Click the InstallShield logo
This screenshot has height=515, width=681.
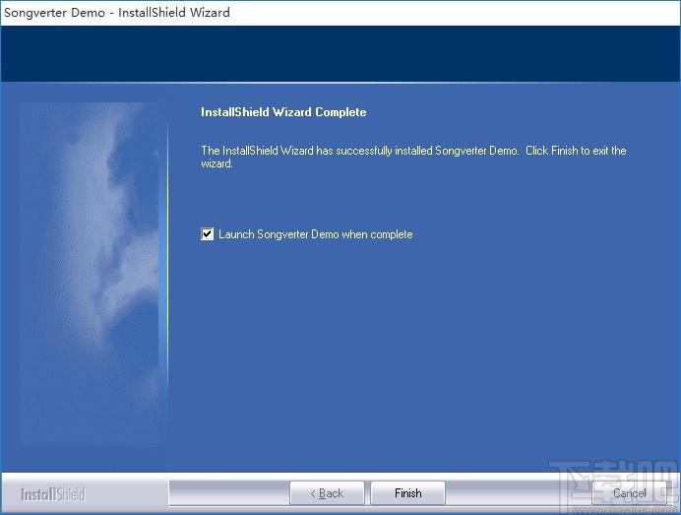(53, 494)
